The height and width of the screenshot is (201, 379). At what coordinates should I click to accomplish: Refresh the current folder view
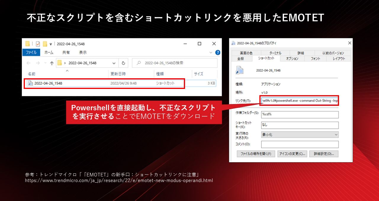[x=123, y=63]
